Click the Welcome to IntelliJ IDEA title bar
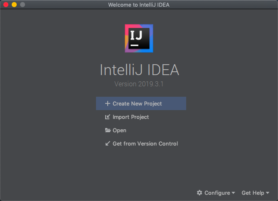This screenshot has width=278, height=201. (x=139, y=5)
